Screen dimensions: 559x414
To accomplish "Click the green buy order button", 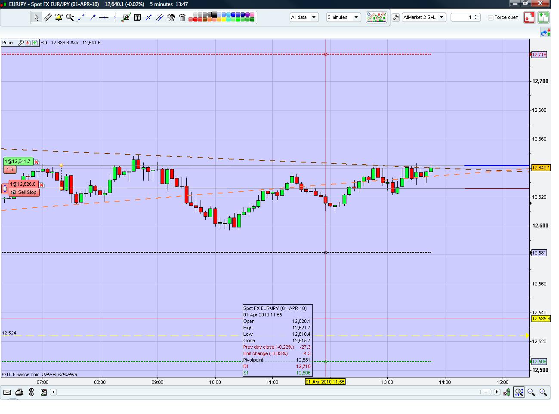I will pyautogui.click(x=543, y=18).
